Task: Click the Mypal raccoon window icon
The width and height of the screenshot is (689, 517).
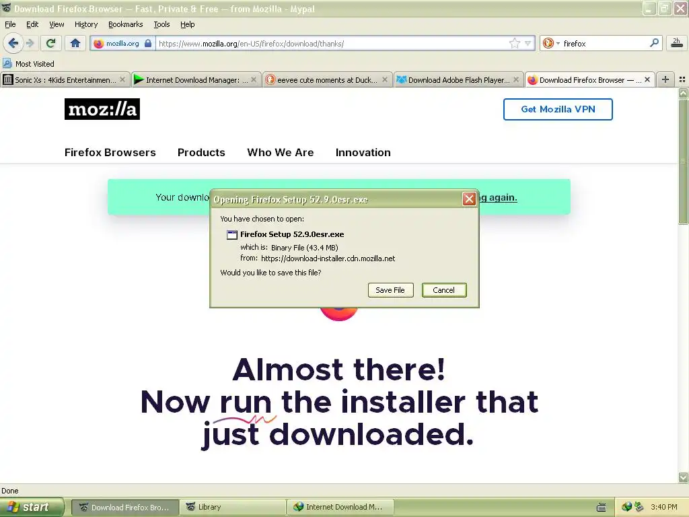Action: [6, 8]
